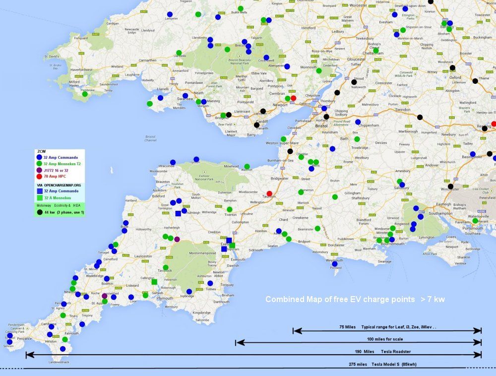Select the purple J1772 swatch in the legend
Screen dimensions: 496x376
point(39,170)
